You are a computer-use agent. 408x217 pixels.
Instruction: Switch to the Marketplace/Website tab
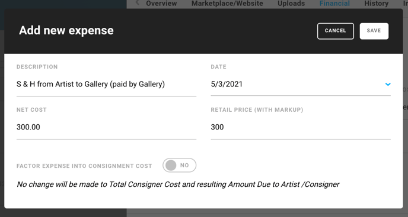pos(227,4)
